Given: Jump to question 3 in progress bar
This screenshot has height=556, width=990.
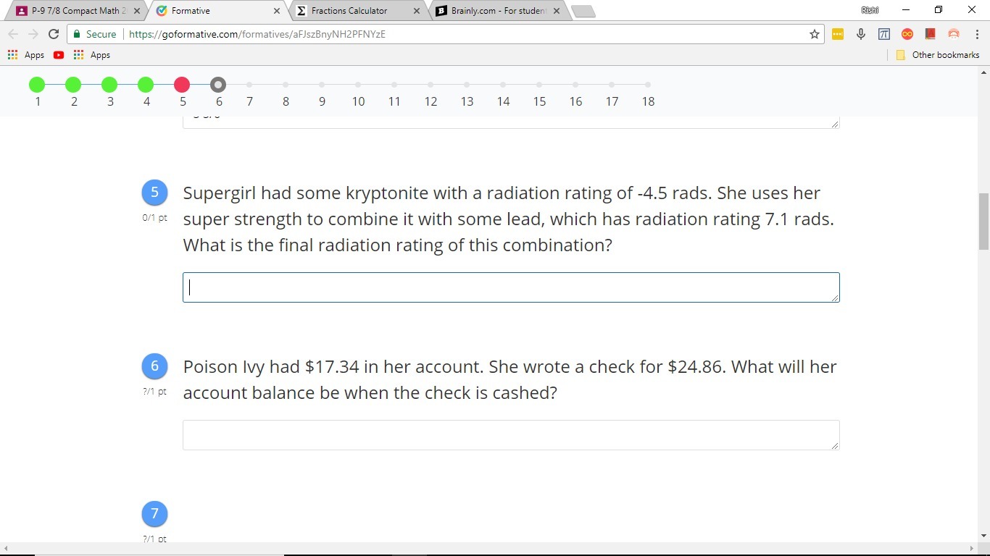Looking at the screenshot, I should click(109, 85).
